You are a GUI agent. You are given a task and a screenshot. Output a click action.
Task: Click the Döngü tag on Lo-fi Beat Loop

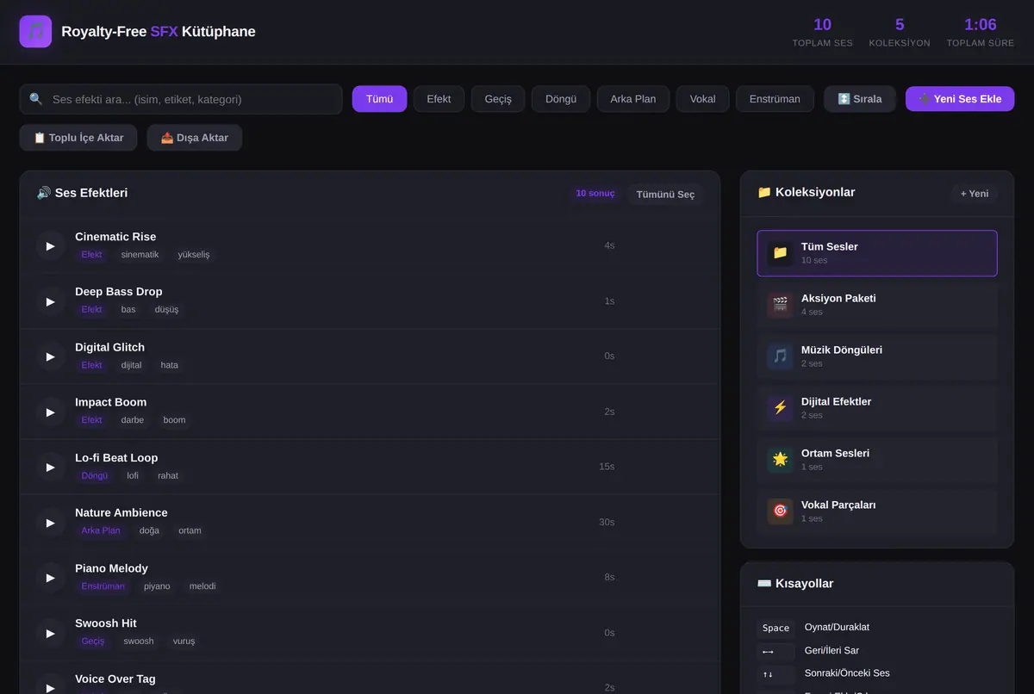(x=95, y=475)
